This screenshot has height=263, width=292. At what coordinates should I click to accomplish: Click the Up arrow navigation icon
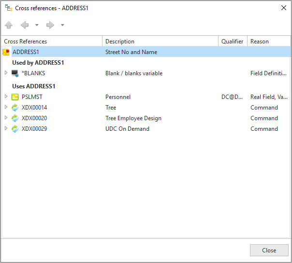click(9, 25)
